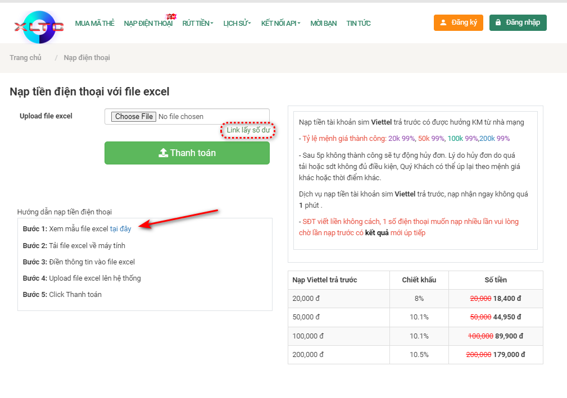Click the XLTC site logo

pos(39,27)
